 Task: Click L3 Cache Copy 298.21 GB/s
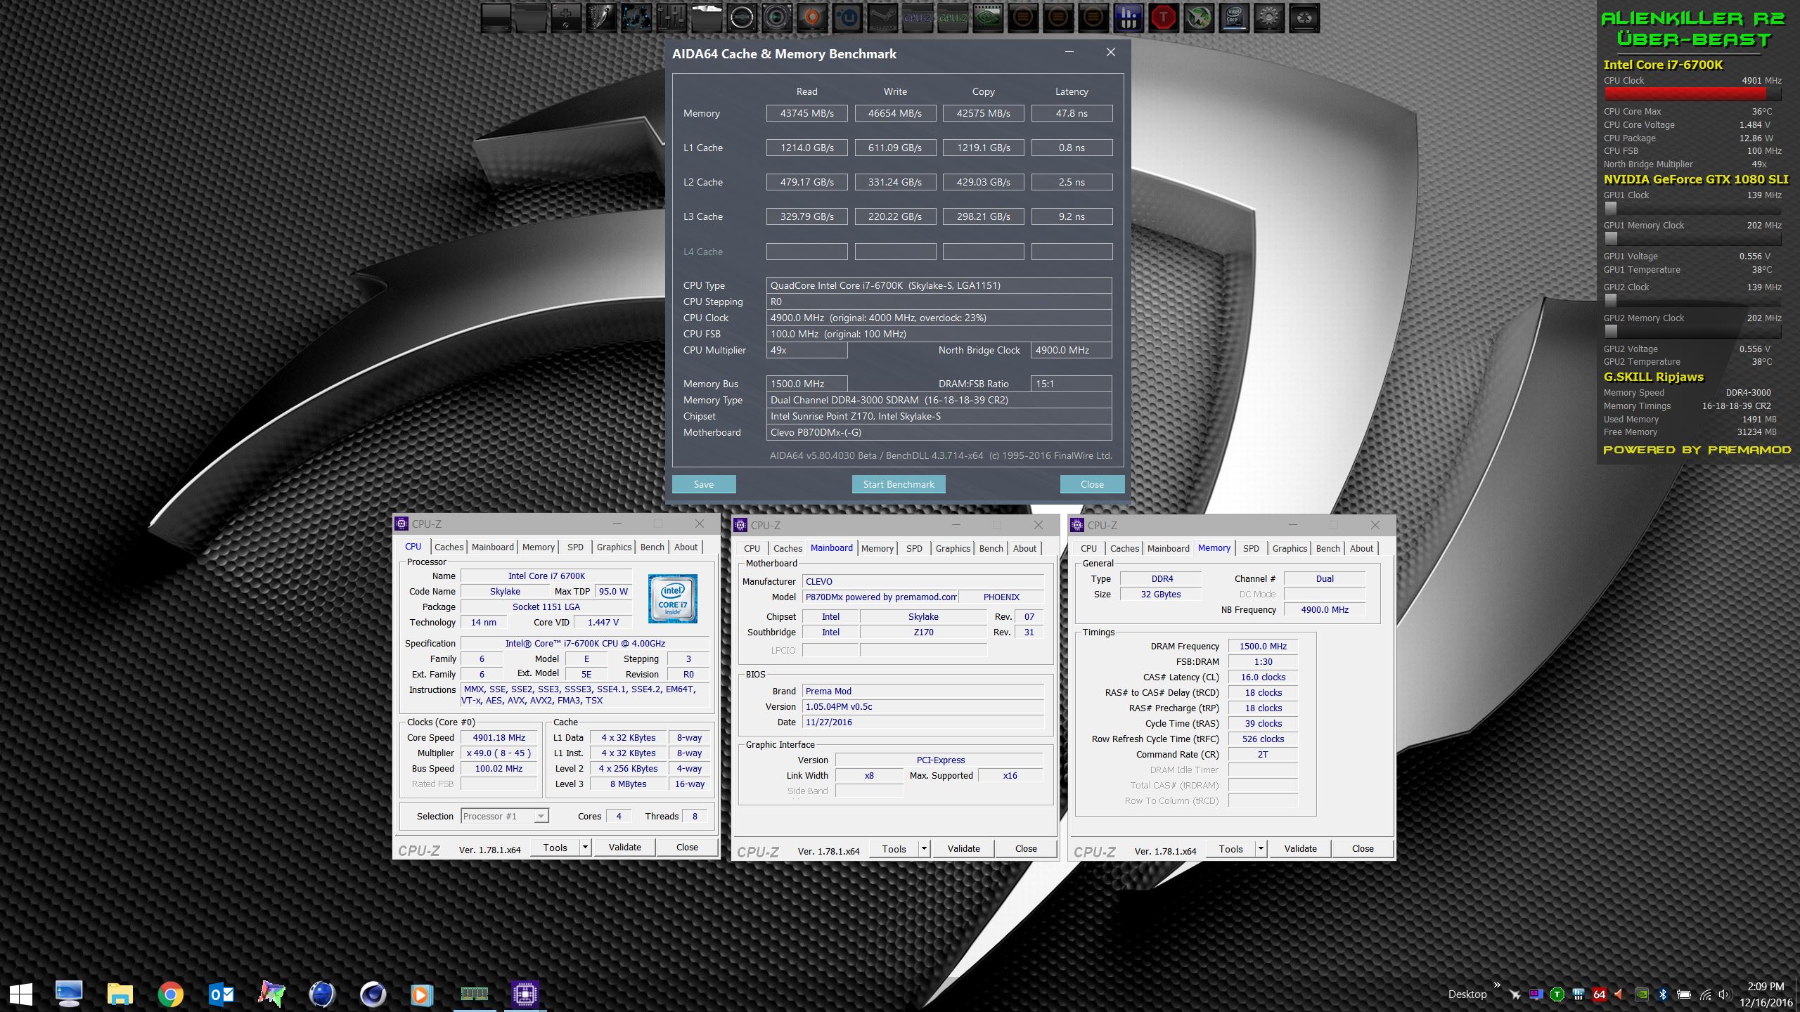click(x=983, y=216)
